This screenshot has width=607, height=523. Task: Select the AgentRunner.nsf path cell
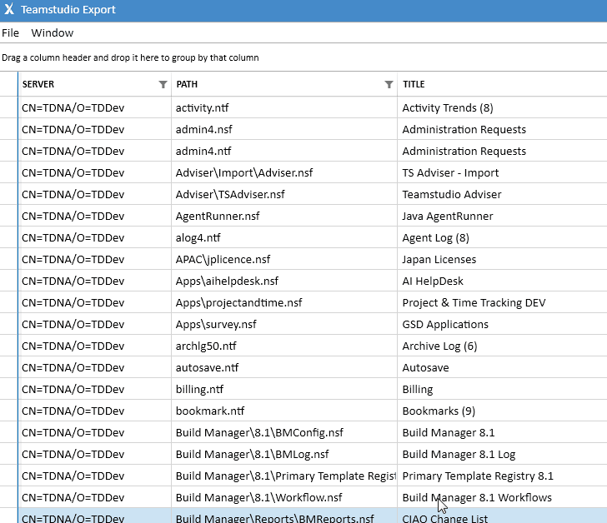284,216
